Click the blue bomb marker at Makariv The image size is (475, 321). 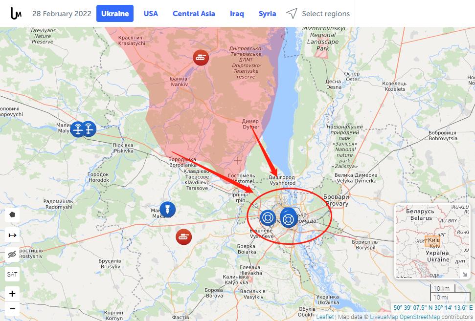pyautogui.click(x=167, y=210)
